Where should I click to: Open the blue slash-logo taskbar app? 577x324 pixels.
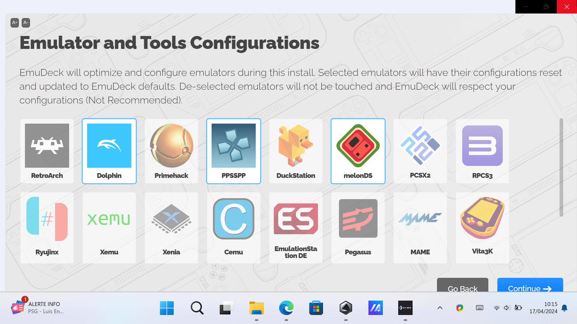pos(376,308)
